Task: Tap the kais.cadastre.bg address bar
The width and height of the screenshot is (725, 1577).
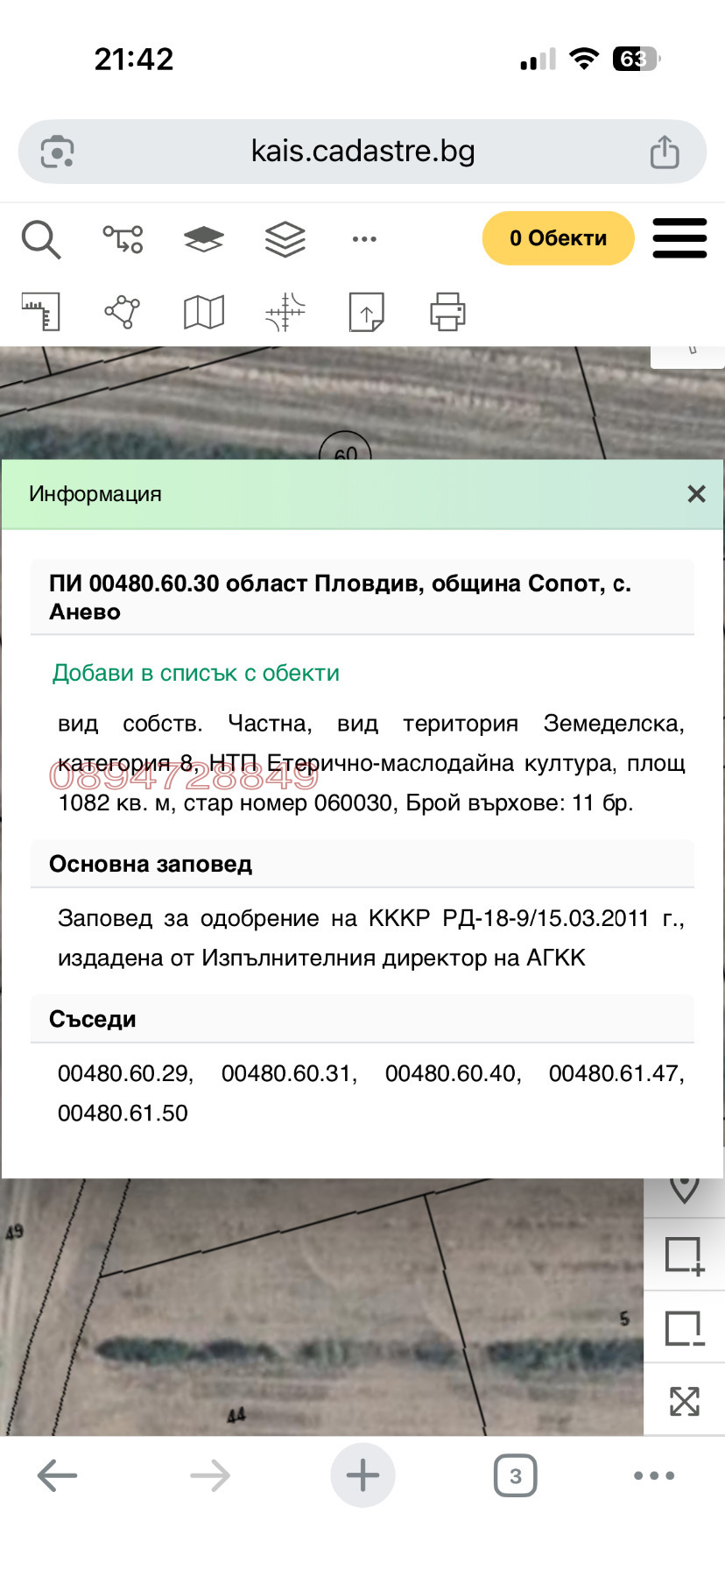Action: [x=362, y=152]
